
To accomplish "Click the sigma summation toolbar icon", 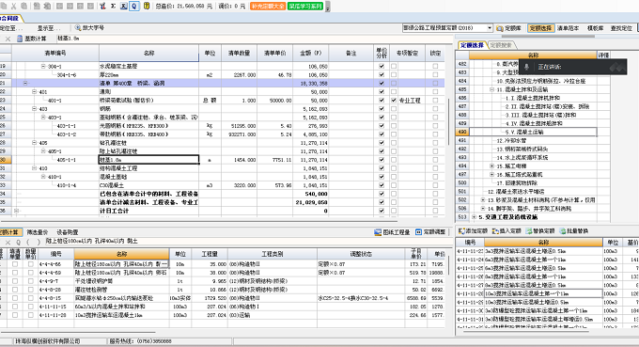I will tap(113, 7).
